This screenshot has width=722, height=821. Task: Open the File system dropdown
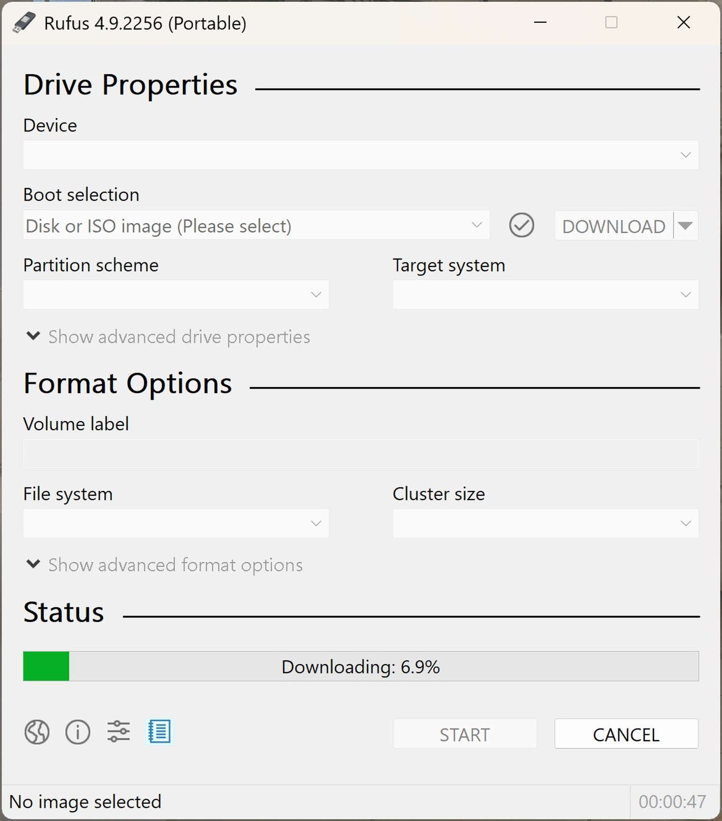pyautogui.click(x=176, y=523)
